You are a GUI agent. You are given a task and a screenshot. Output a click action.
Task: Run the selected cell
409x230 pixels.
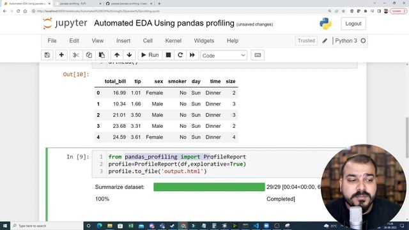click(x=150, y=55)
